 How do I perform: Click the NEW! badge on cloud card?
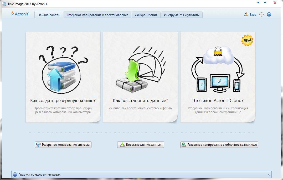point(247,41)
